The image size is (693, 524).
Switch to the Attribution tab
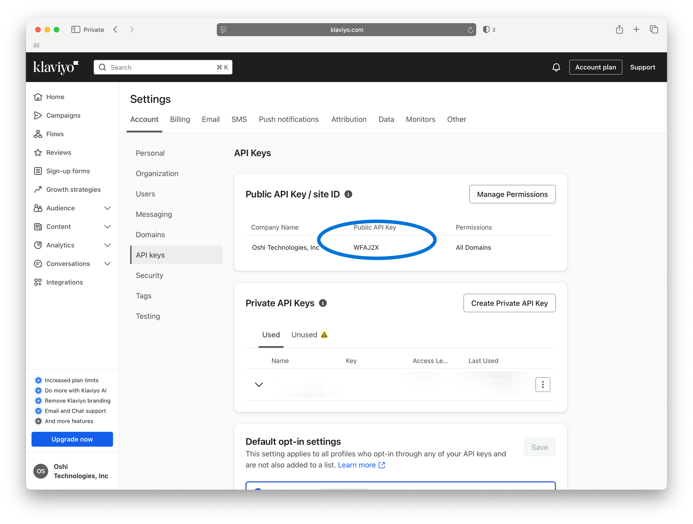[349, 119]
